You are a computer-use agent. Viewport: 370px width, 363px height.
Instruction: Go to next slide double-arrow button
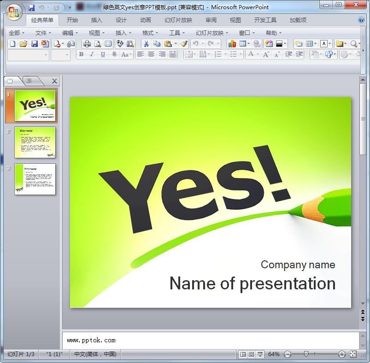(363, 319)
